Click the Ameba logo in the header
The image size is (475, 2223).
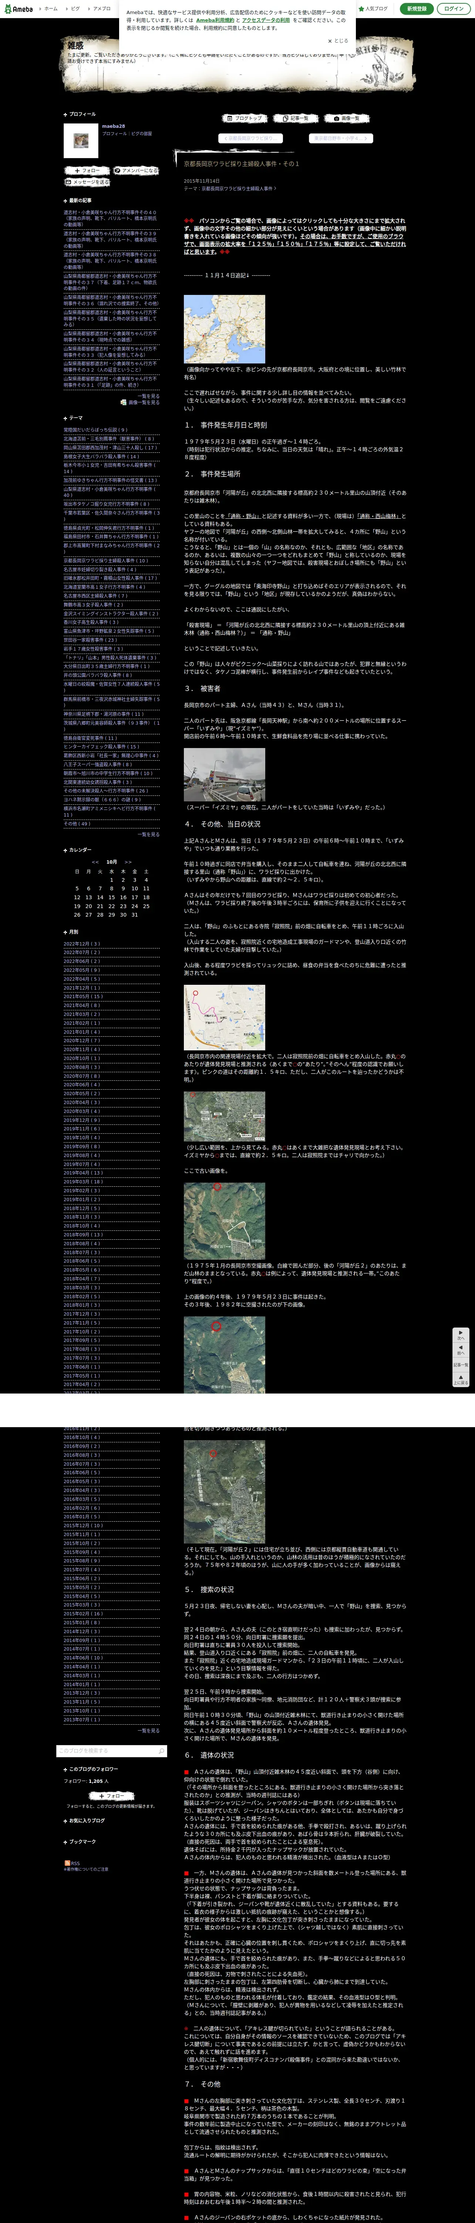(18, 9)
